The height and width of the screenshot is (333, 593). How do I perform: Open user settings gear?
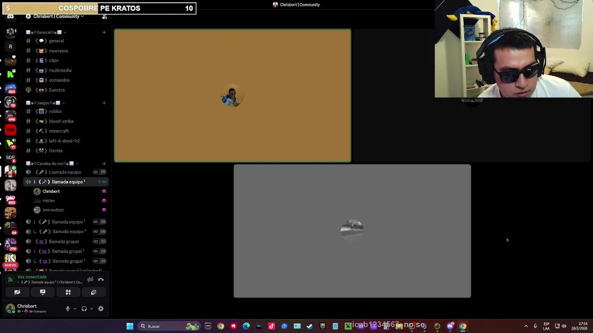[x=101, y=308]
